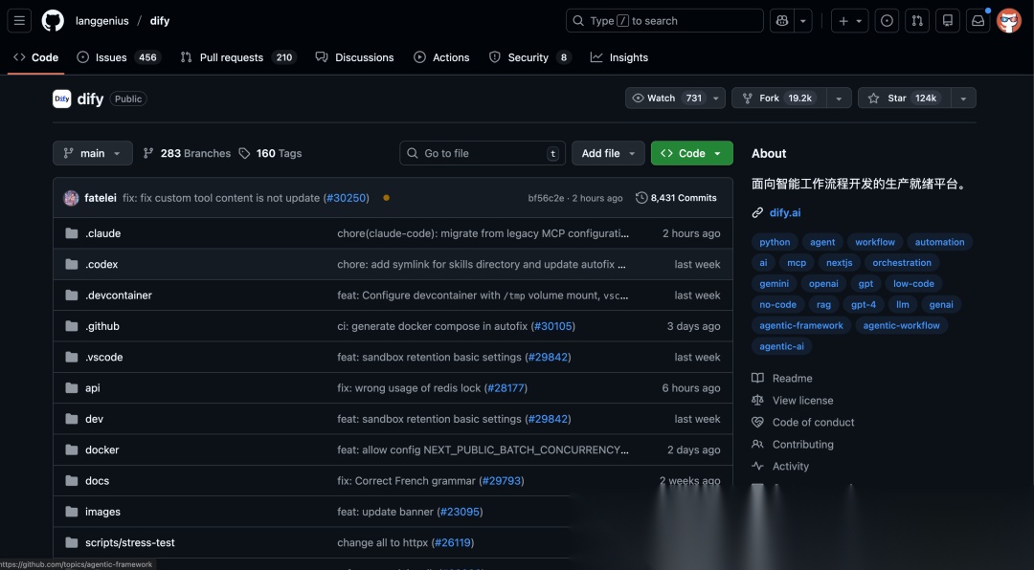1034x570 pixels.
Task: Click the Go to file field
Action: point(482,153)
